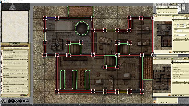
Task: Click folder icon at bottom of urban sites 006 layers
Action: [181, 96]
